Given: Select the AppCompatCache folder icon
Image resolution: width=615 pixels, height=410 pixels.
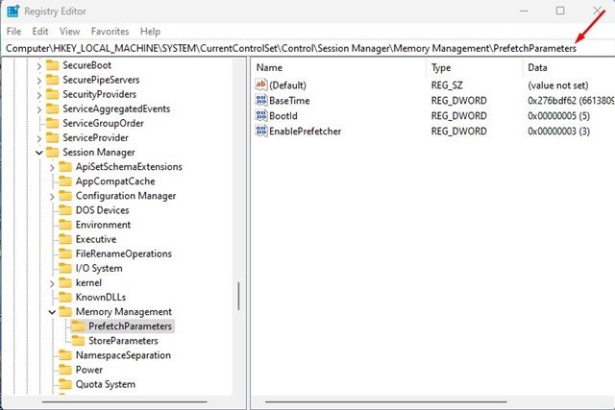Looking at the screenshot, I should pos(65,181).
